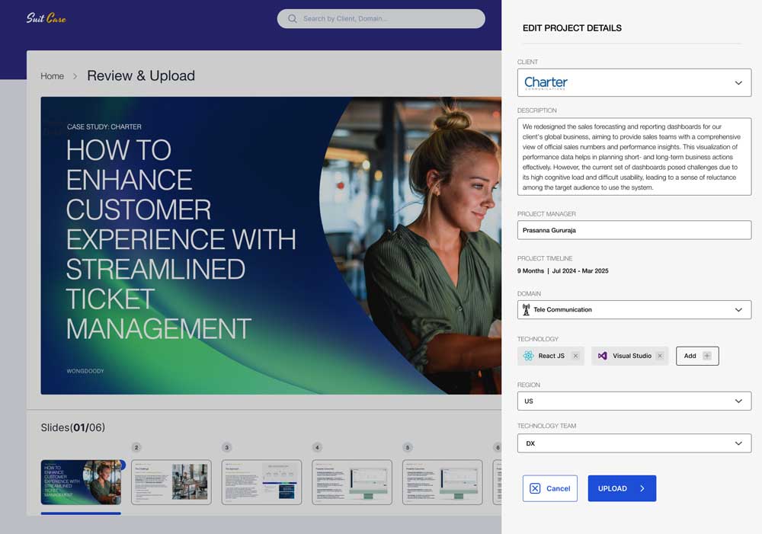Click the Visual Studio logo icon
The height and width of the screenshot is (534, 762).
click(602, 356)
